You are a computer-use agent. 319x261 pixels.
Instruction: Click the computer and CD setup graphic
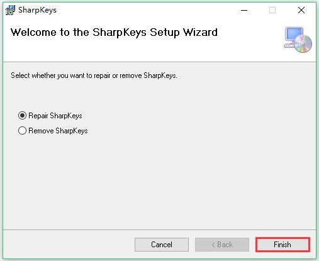[298, 40]
